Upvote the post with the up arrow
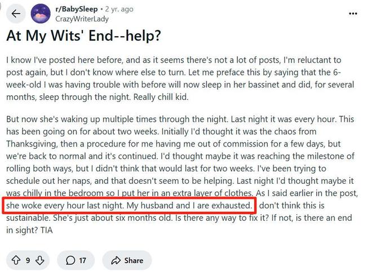Image resolution: width=372 pixels, height=275 pixels. click(x=16, y=260)
